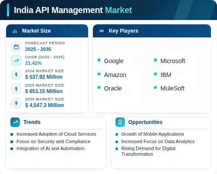Click the dollar icon for 2025 Market Size

point(16,89)
